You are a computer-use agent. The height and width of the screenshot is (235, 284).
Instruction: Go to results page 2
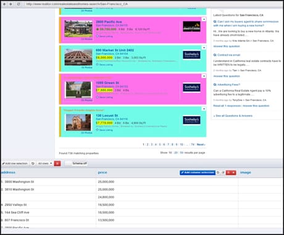click(148, 145)
